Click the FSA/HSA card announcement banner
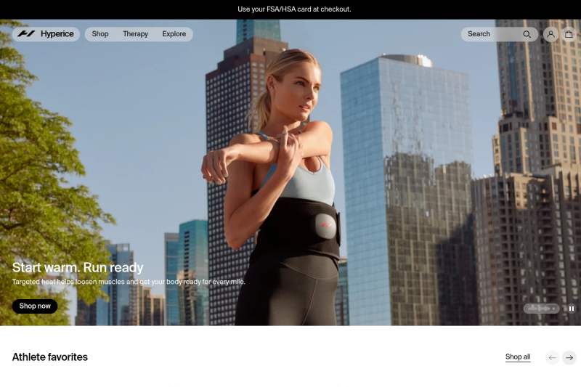Image resolution: width=581 pixels, height=387 pixels. pyautogui.click(x=294, y=9)
